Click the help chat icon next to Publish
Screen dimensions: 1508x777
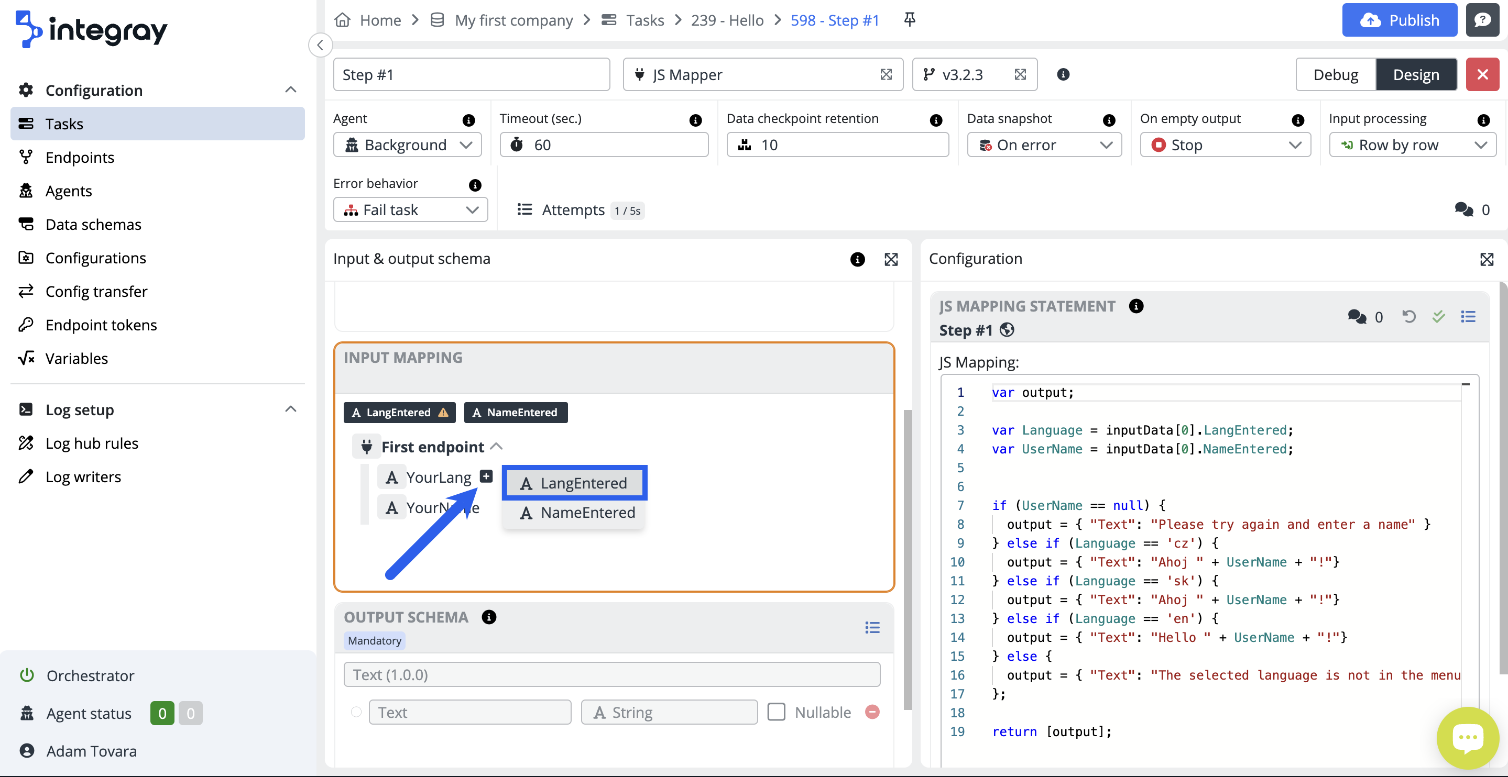pos(1482,20)
